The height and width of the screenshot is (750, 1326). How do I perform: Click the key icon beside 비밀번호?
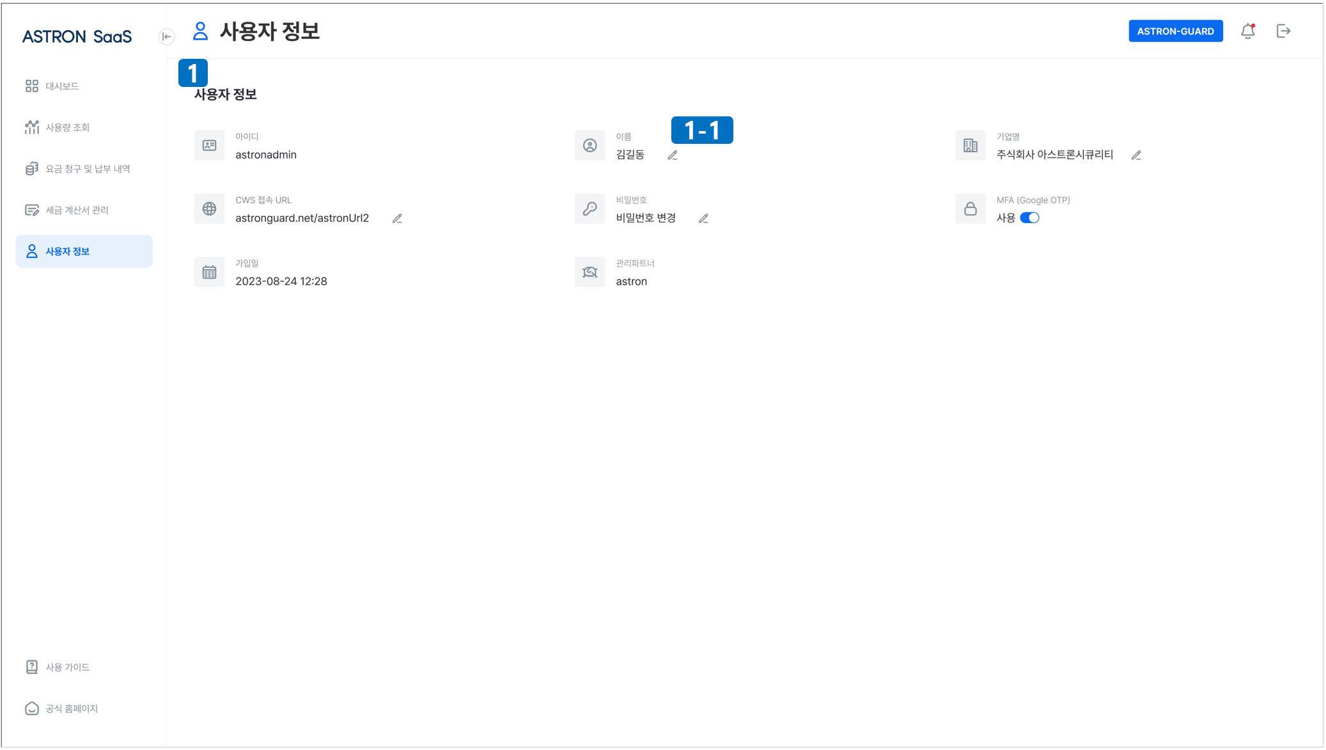(589, 209)
